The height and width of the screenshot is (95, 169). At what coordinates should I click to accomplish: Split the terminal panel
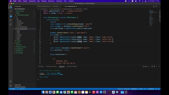(152, 66)
